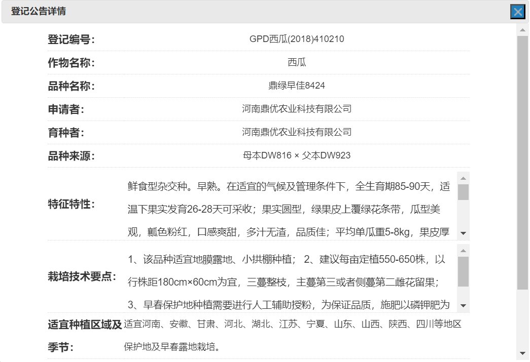Click the 特征特性 label
Viewport: 530px width, 362px height.
tap(72, 204)
